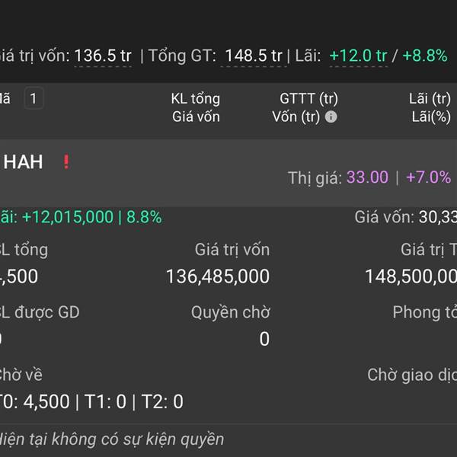Tap the underlined +12.0 tr profit value
This screenshot has height=457, width=457.
point(359,56)
